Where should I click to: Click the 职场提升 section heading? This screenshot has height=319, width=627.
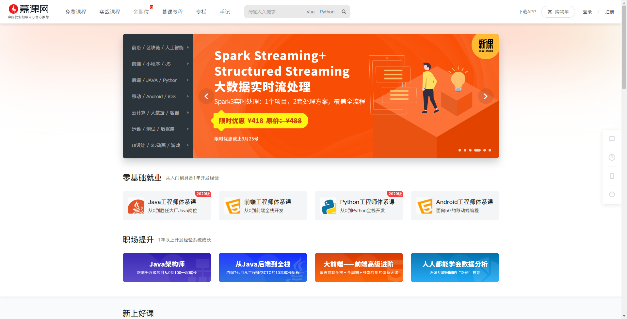[138, 239]
